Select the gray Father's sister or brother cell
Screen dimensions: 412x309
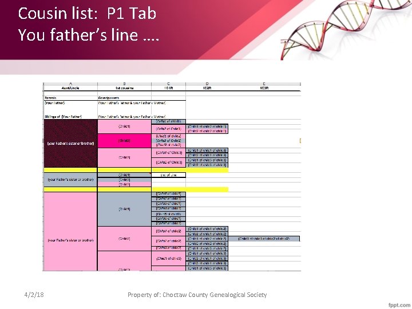70,180
